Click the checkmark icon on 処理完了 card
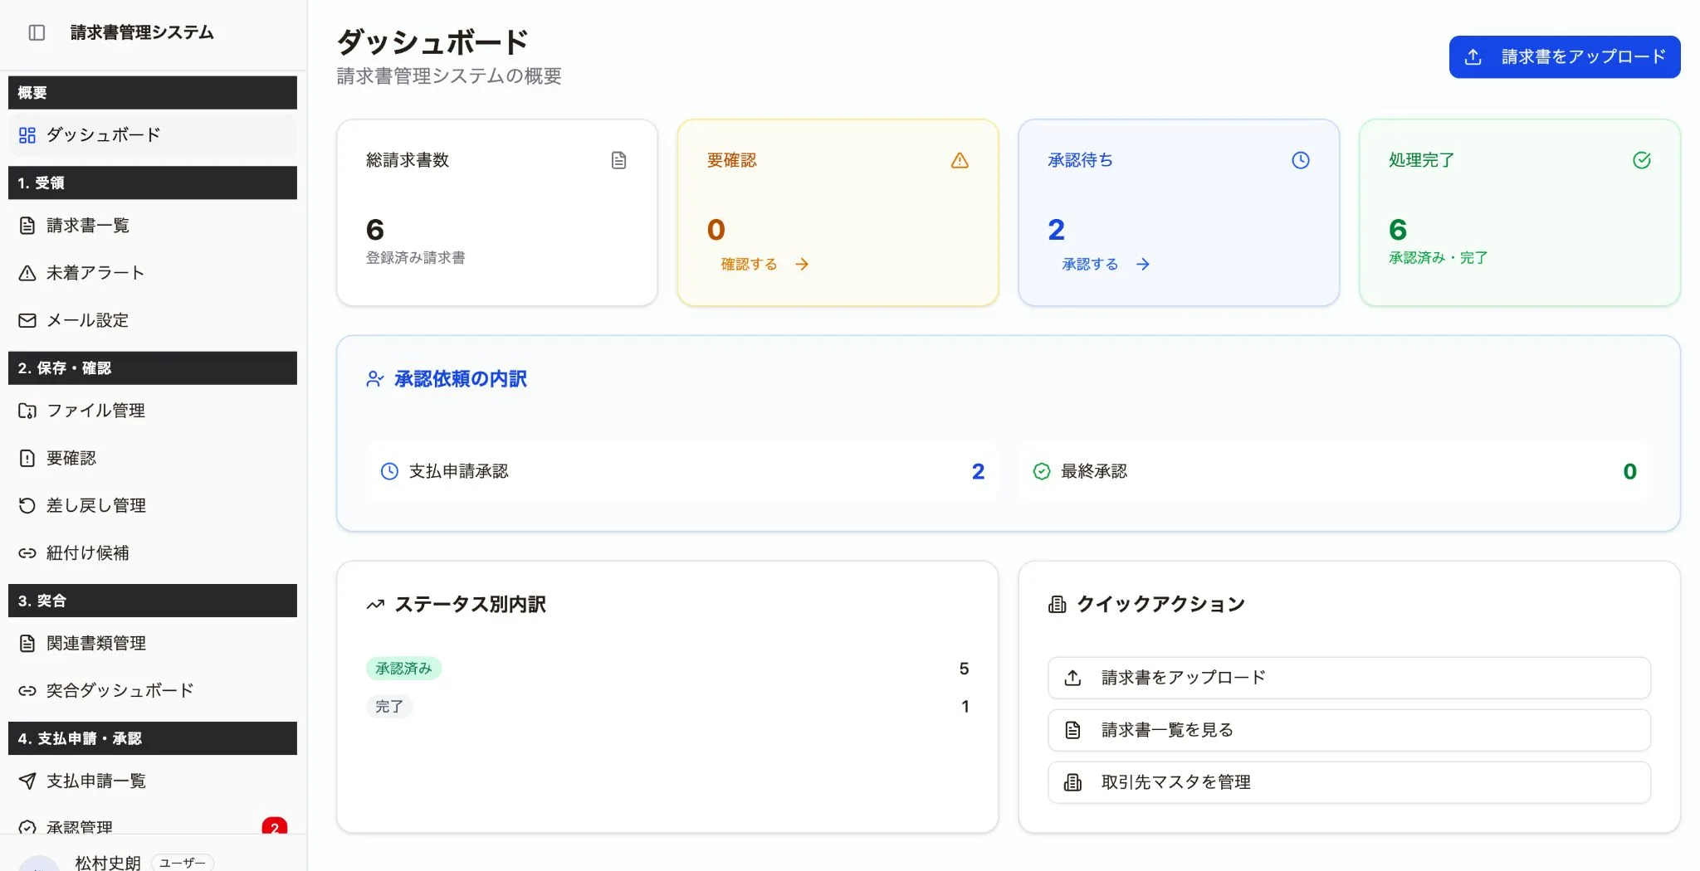The image size is (1700, 871). pyautogui.click(x=1642, y=160)
